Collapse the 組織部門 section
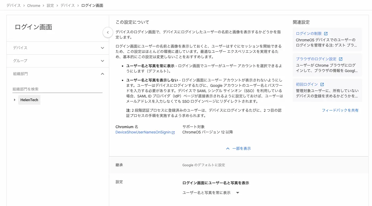372x206 pixels. [102, 74]
